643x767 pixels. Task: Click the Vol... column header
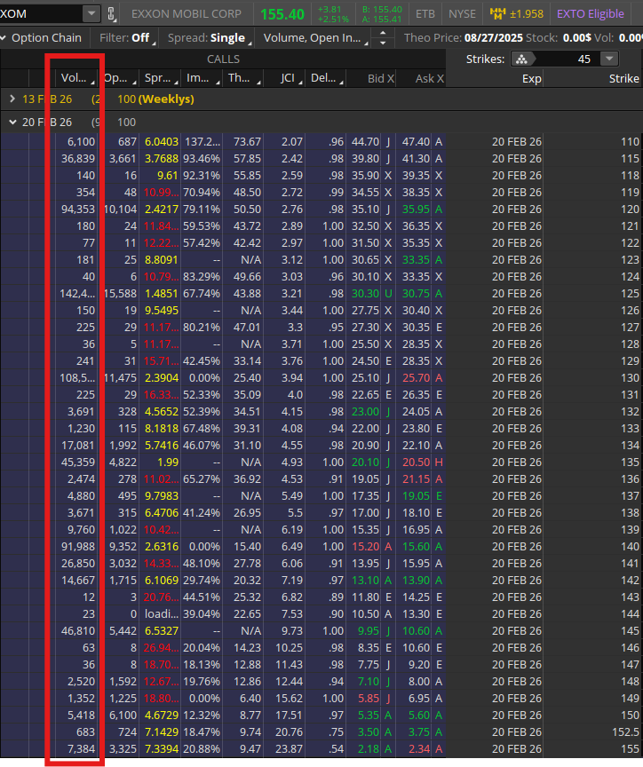click(75, 78)
